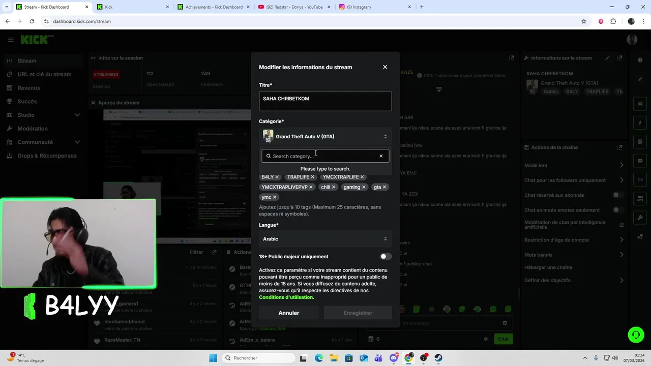Open the Windows Start menu
The height and width of the screenshot is (366, 651).
tap(213, 358)
